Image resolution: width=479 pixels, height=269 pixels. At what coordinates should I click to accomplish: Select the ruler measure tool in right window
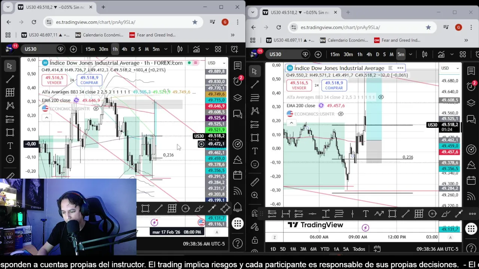coord(254,182)
